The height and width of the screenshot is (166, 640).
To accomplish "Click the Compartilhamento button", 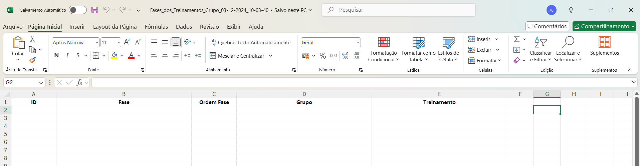I will pyautogui.click(x=604, y=26).
